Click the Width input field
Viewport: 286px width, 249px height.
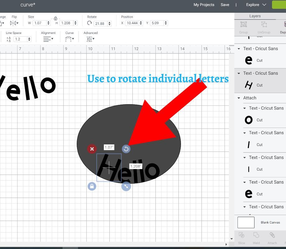pyautogui.click(x=40, y=23)
